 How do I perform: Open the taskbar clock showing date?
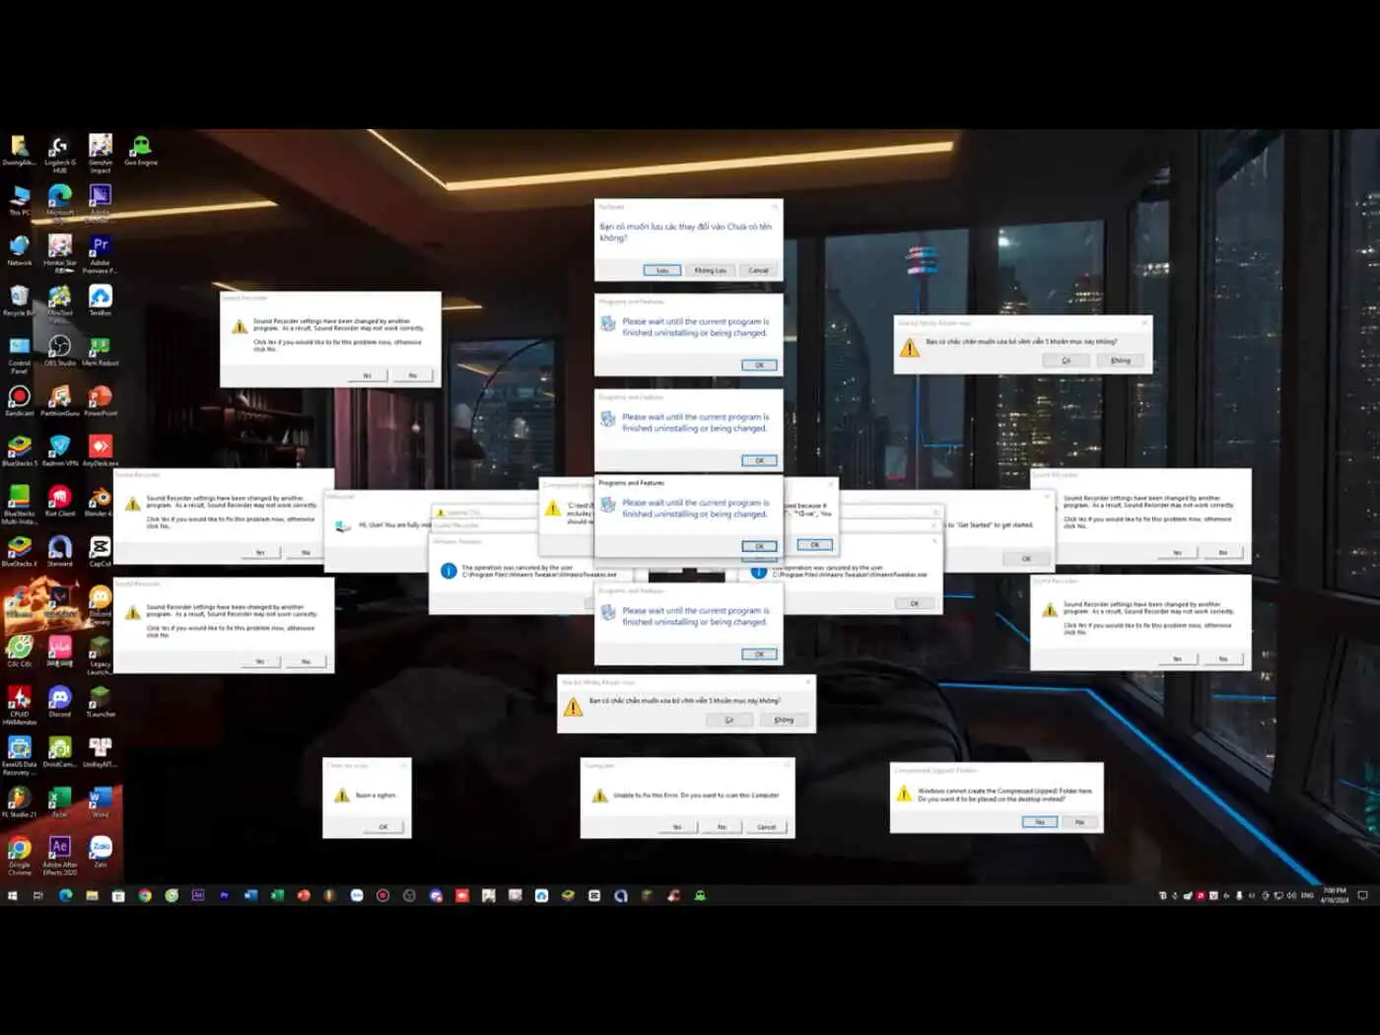(1335, 896)
